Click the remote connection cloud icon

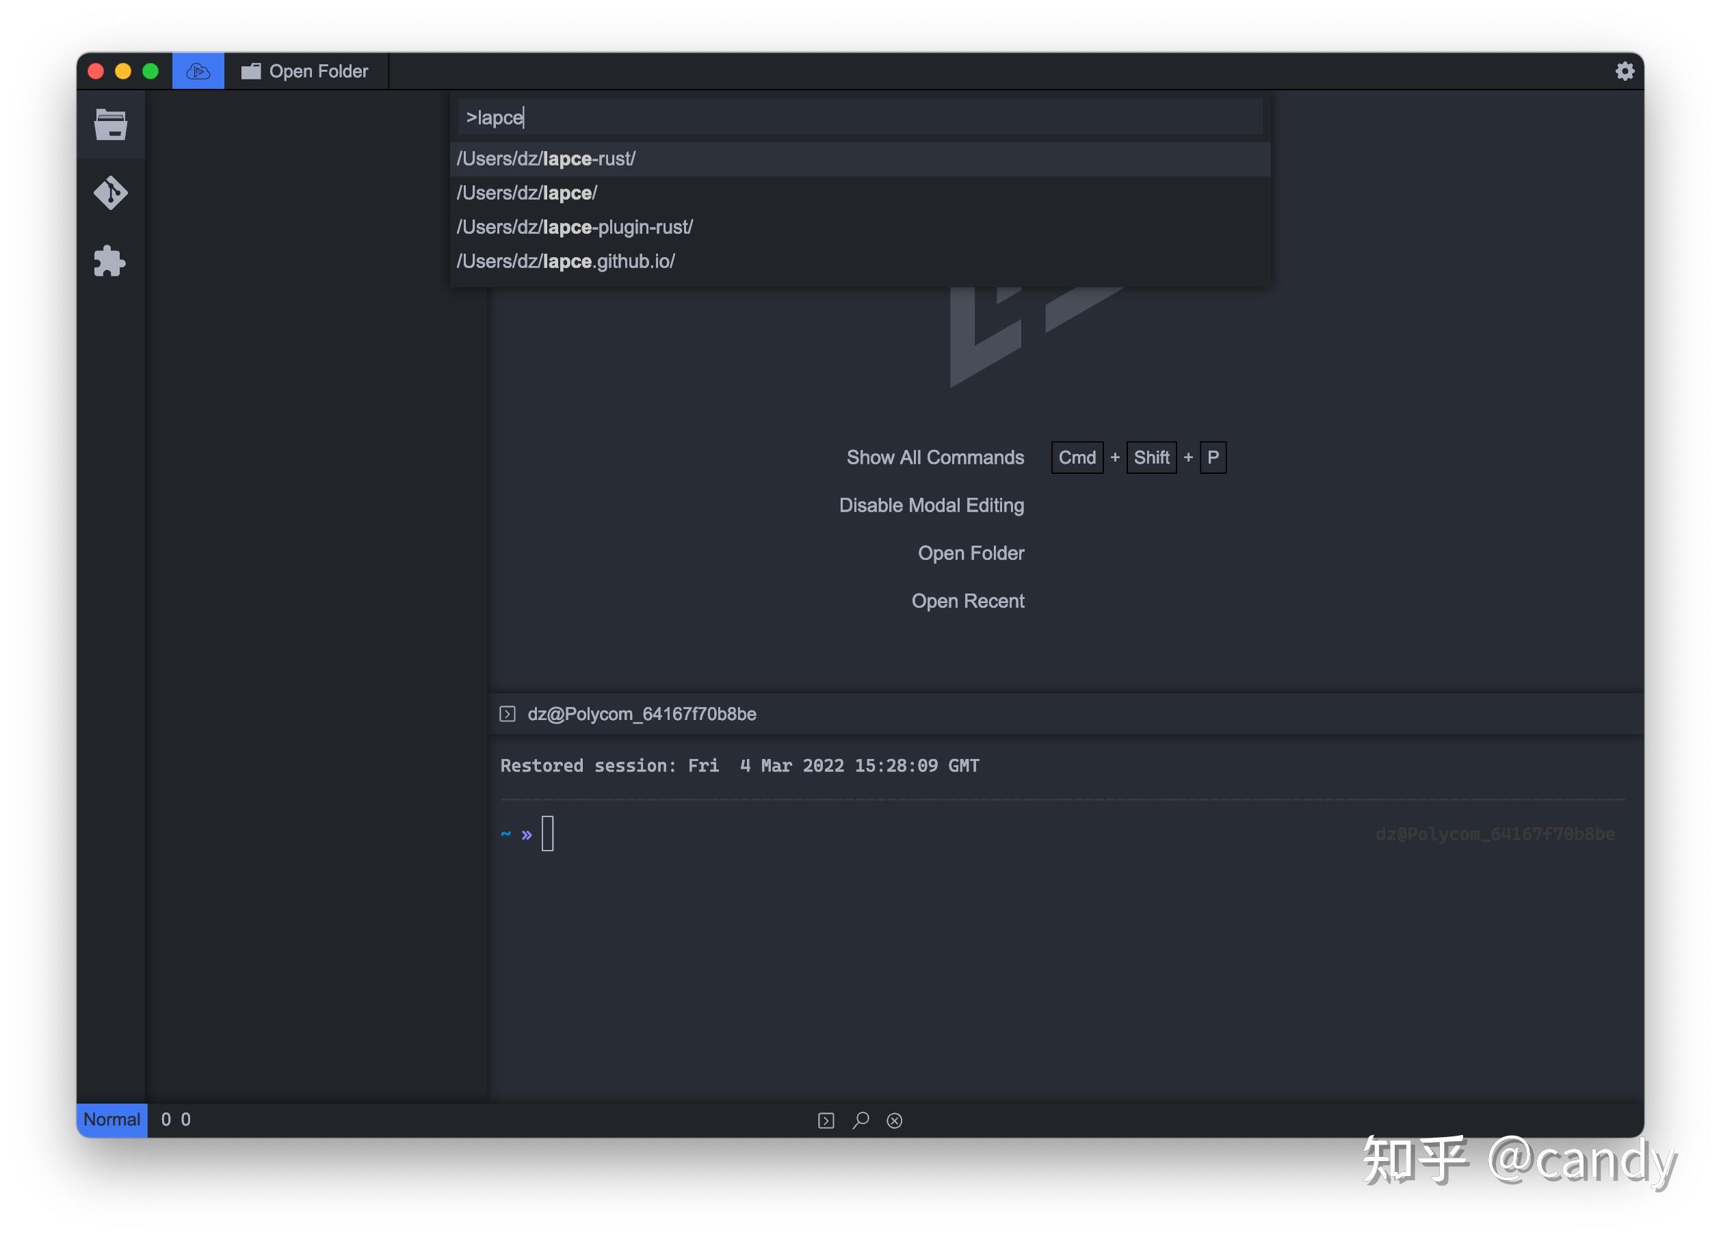coord(198,71)
